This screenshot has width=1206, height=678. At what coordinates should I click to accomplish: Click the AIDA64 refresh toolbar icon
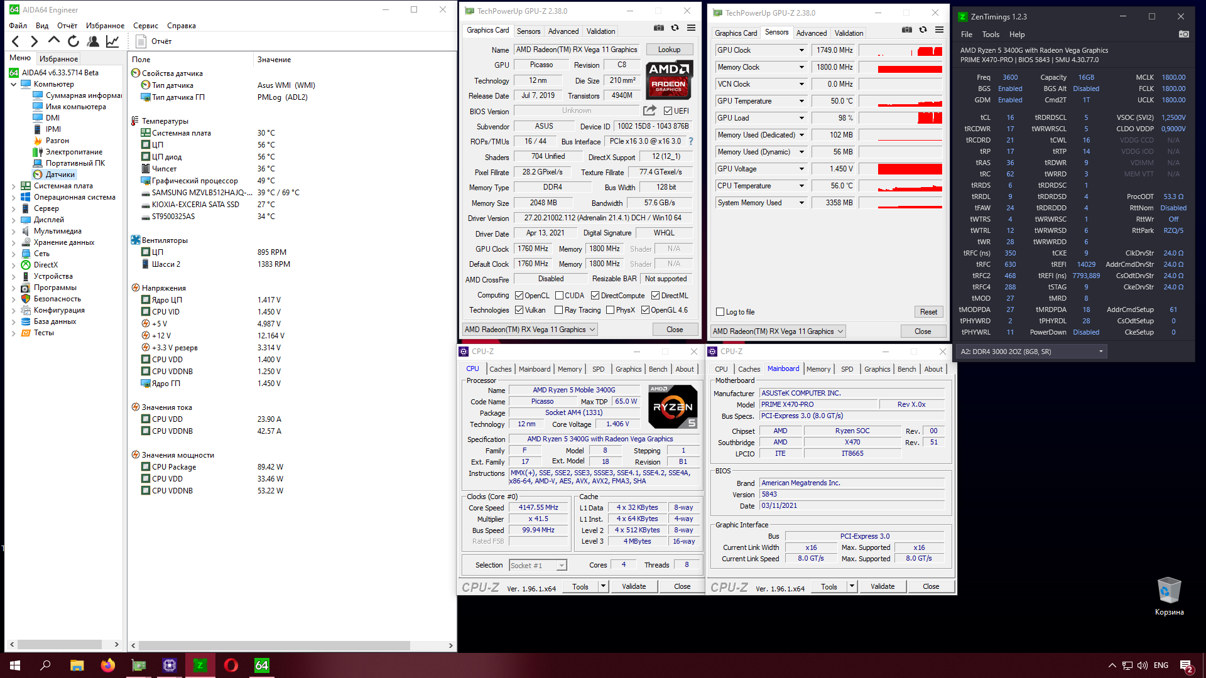(73, 41)
